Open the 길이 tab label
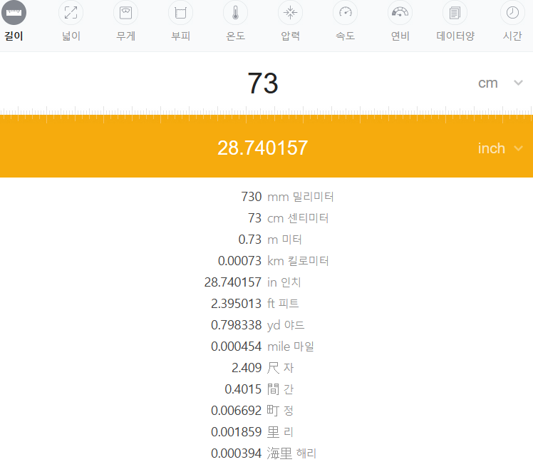The height and width of the screenshot is (462, 533). [x=14, y=36]
